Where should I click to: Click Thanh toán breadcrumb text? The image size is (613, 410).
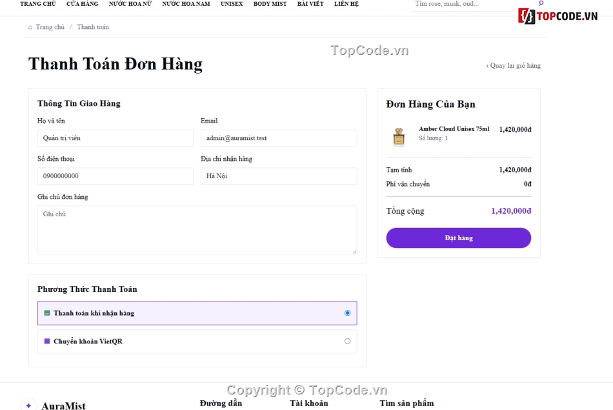(x=93, y=27)
